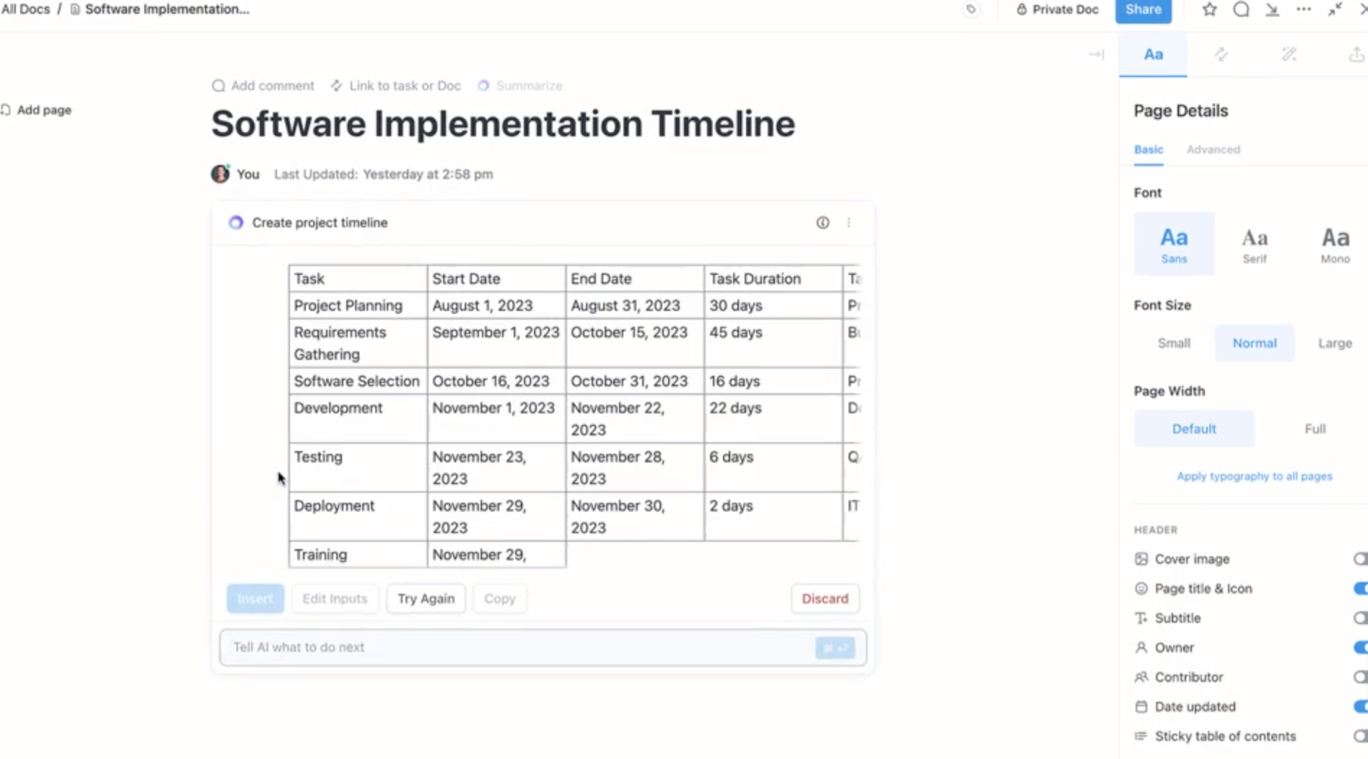Screen dimensions: 1368x759
Task: Click the Add page icon
Action: point(6,110)
